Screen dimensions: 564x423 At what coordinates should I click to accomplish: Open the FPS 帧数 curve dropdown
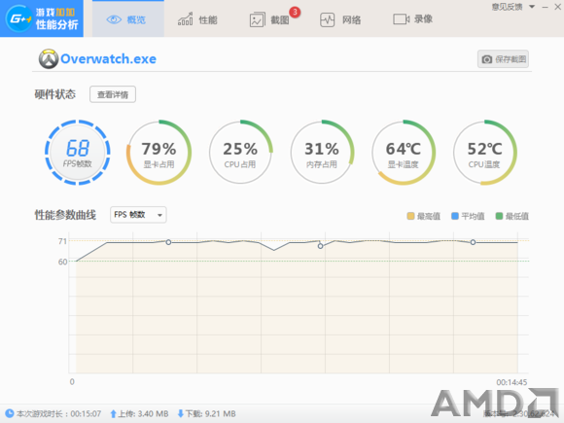click(x=138, y=215)
